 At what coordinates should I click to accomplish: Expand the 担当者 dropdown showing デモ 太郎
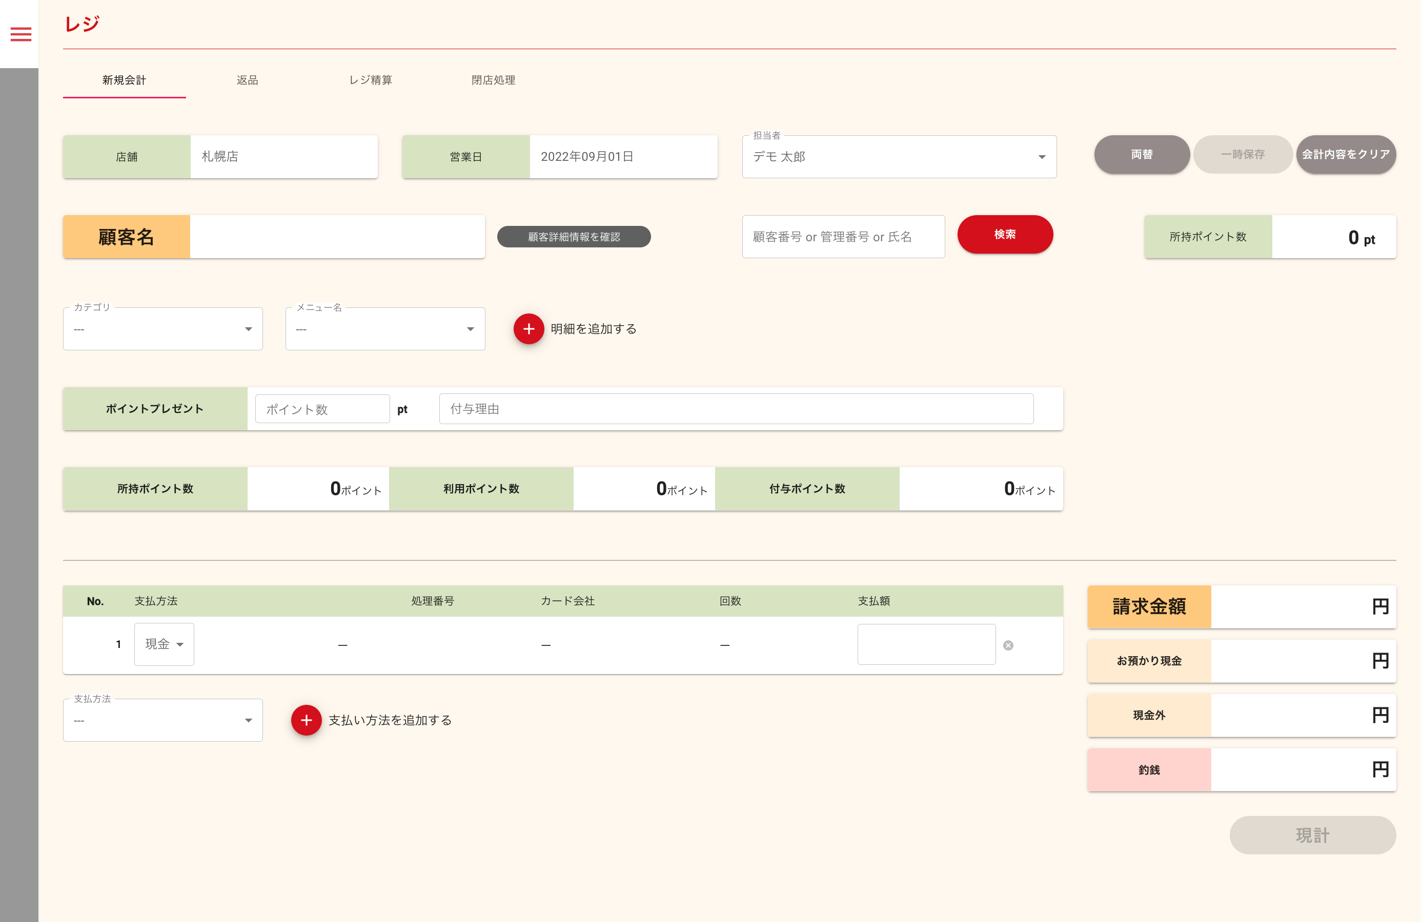click(899, 157)
